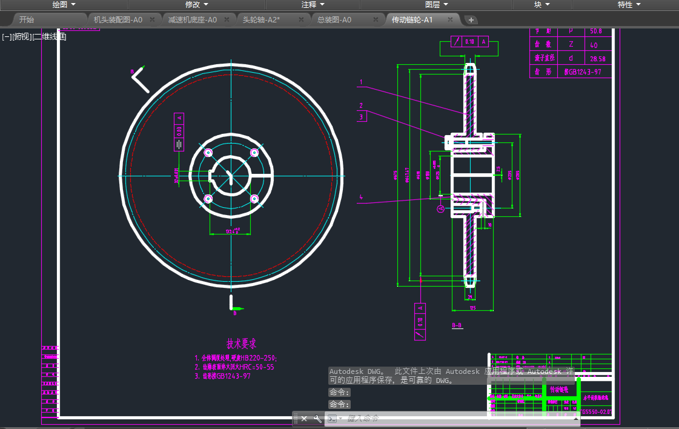This screenshot has width=679, height=429.
Task: Close the 减速机底座-A0 drawing tab
Action: 227,19
